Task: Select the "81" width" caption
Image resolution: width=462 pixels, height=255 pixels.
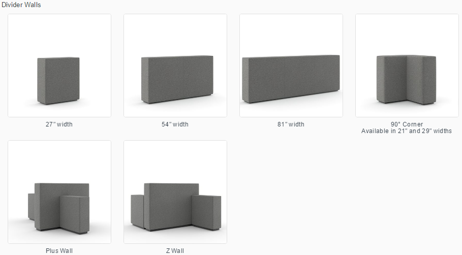Action: [291, 124]
